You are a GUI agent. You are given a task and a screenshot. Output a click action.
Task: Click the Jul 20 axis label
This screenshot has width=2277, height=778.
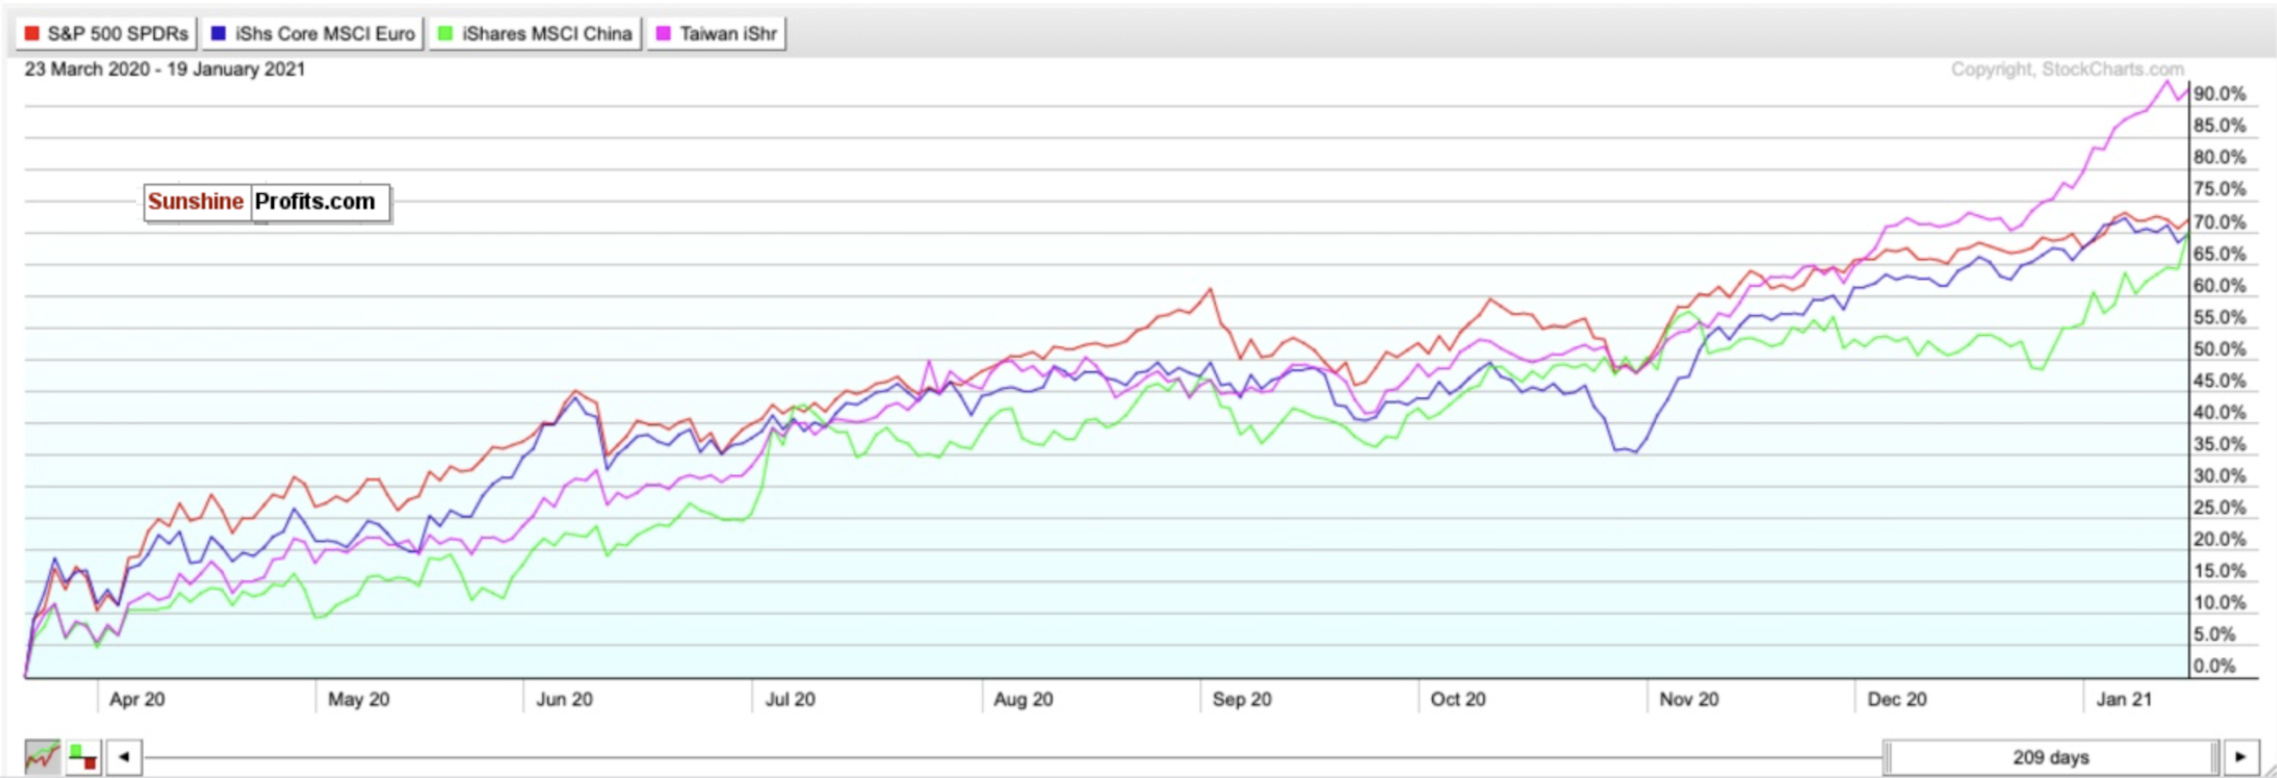pos(791,700)
